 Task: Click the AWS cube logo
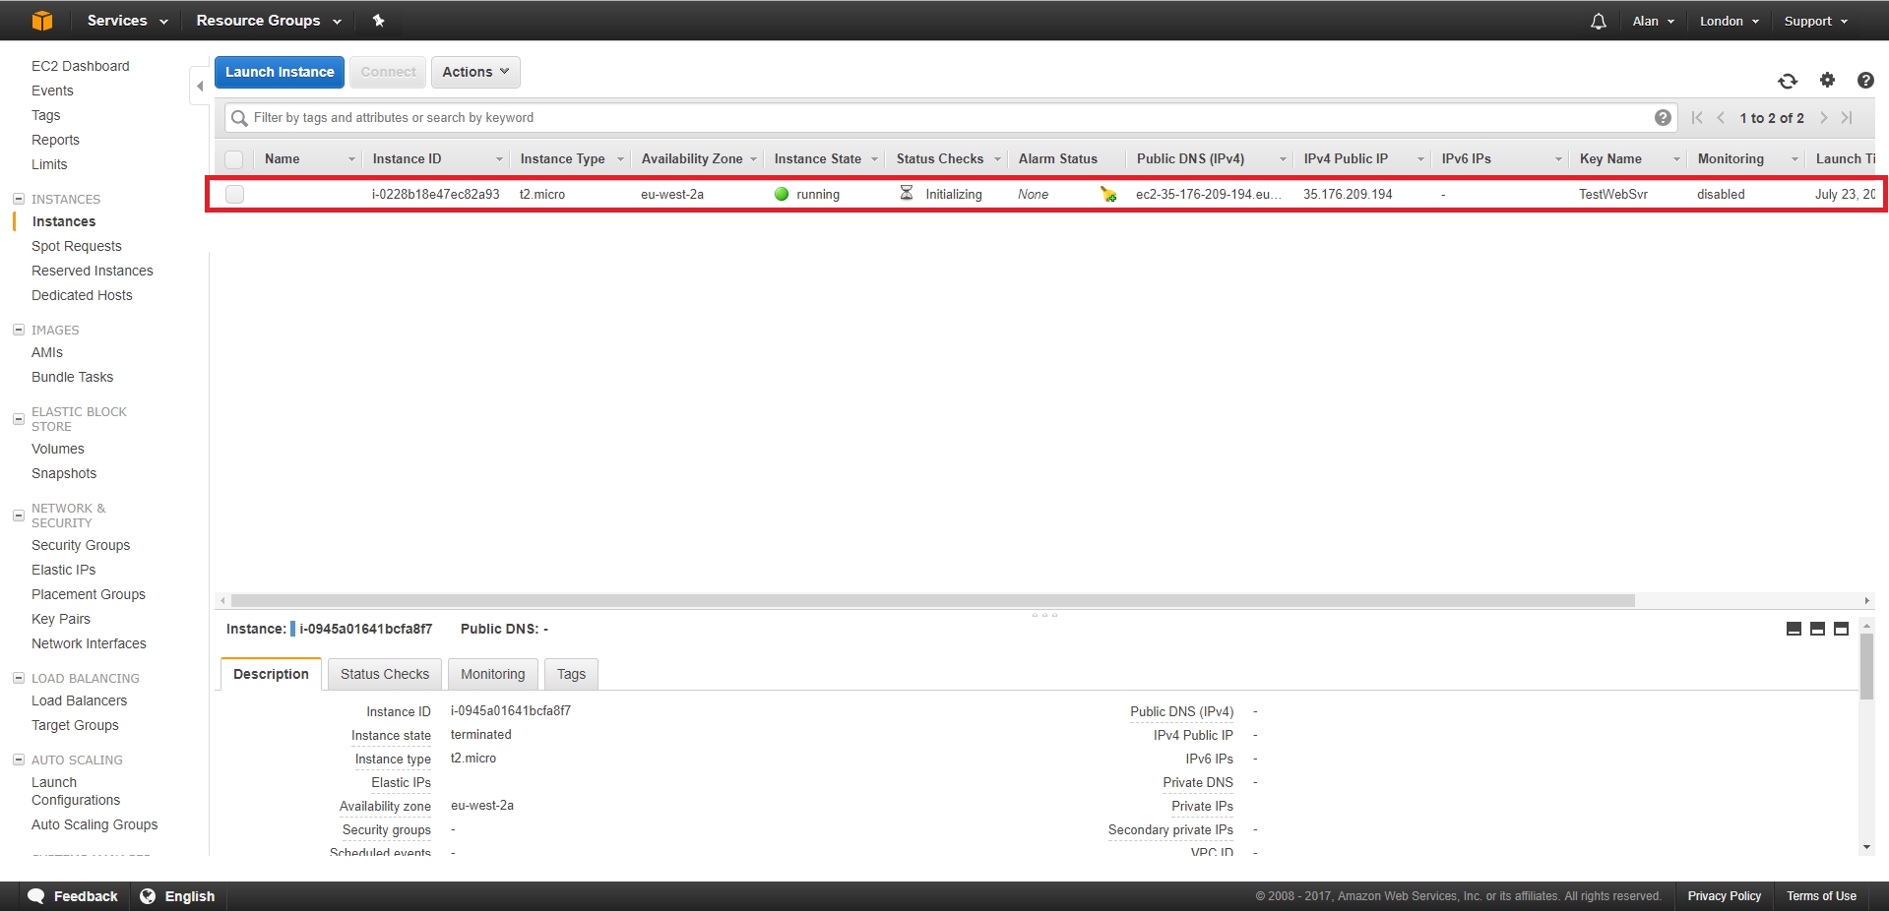(41, 21)
